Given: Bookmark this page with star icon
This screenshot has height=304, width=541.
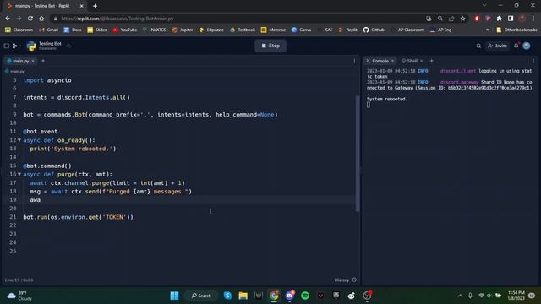Looking at the screenshot, I should (462, 19).
